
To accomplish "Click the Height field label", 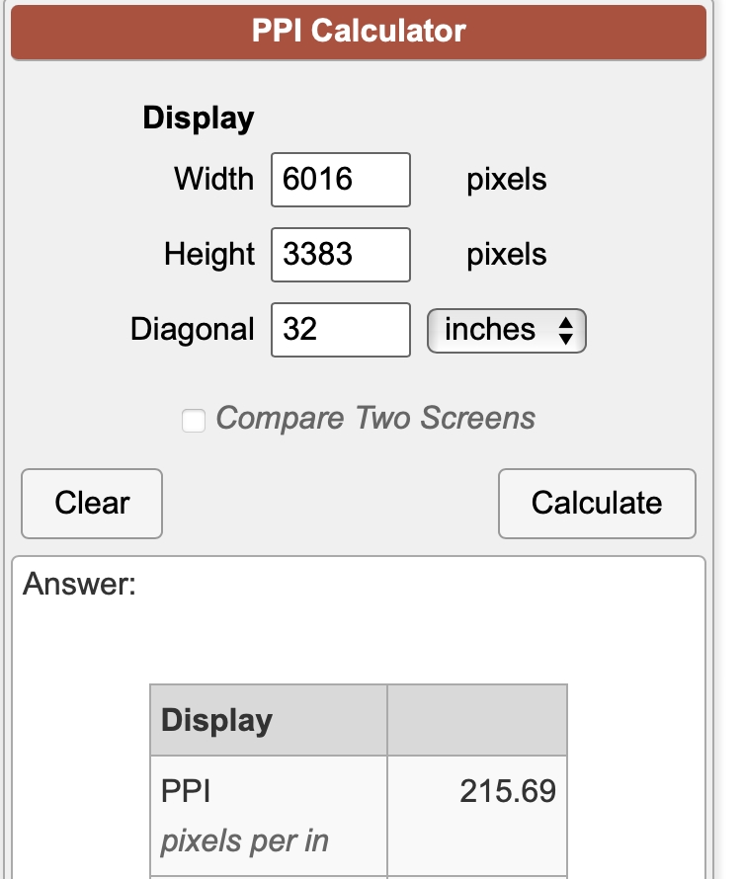I will pyautogui.click(x=209, y=255).
